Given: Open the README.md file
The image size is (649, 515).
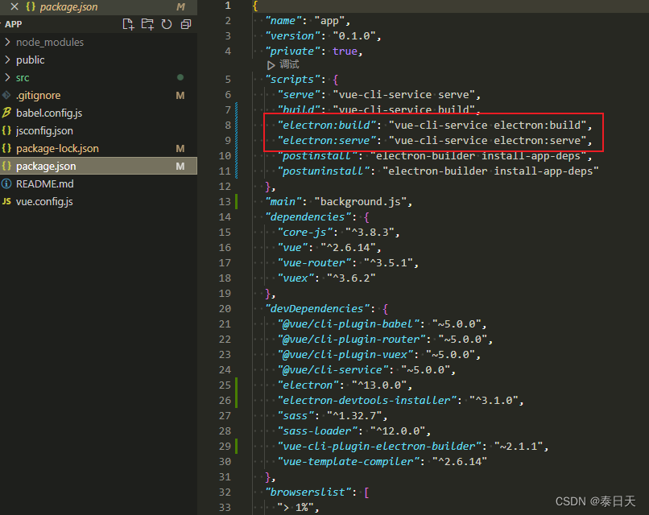Looking at the screenshot, I should click(x=44, y=183).
